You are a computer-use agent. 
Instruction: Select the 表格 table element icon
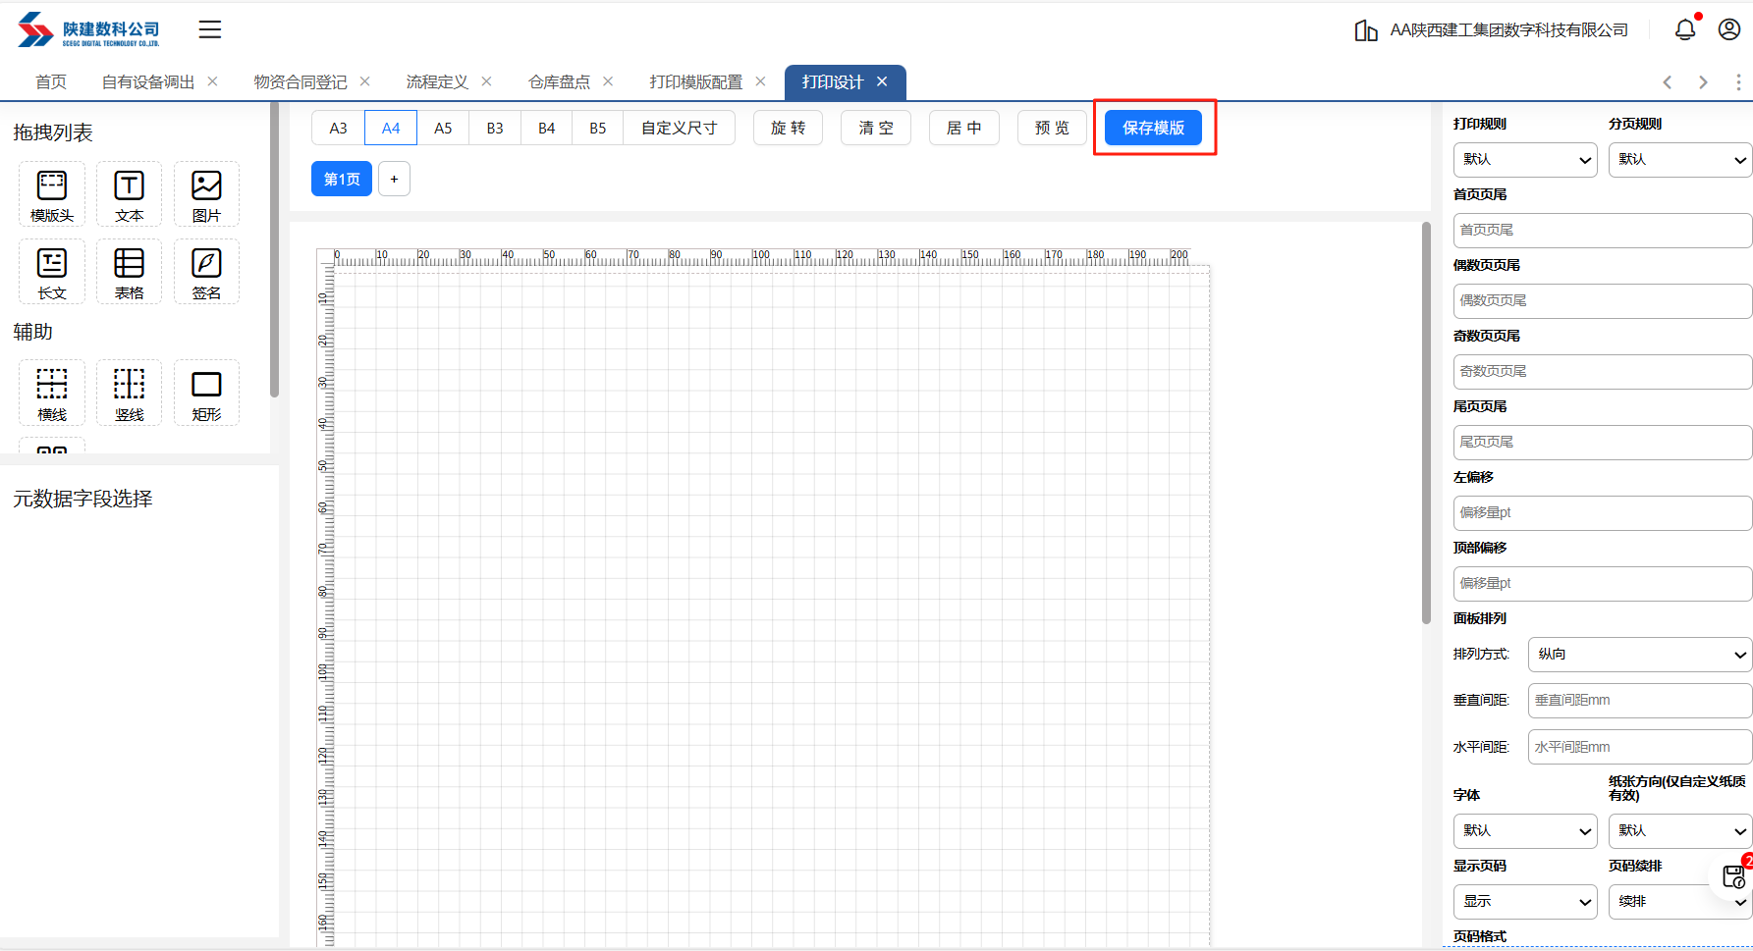pyautogui.click(x=129, y=272)
